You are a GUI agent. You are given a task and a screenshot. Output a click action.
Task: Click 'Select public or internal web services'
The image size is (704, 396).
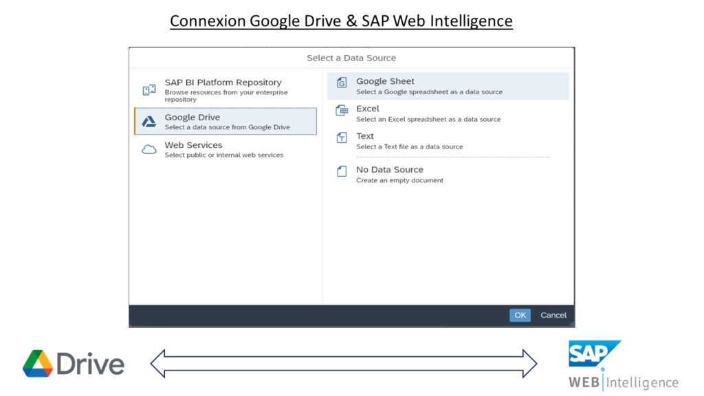[224, 155]
